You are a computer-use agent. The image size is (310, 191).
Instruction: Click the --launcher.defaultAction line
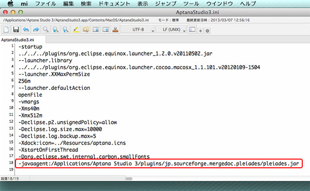[x=54, y=88]
